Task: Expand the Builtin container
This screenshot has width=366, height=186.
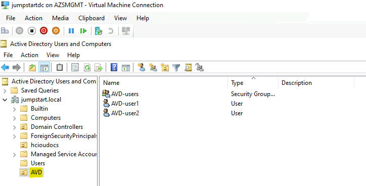Action: tap(15, 109)
